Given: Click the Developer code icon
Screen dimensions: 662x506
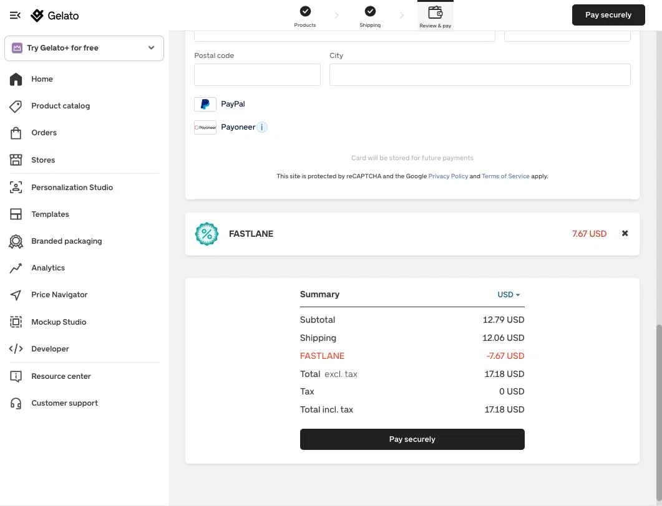Looking at the screenshot, I should [16, 349].
